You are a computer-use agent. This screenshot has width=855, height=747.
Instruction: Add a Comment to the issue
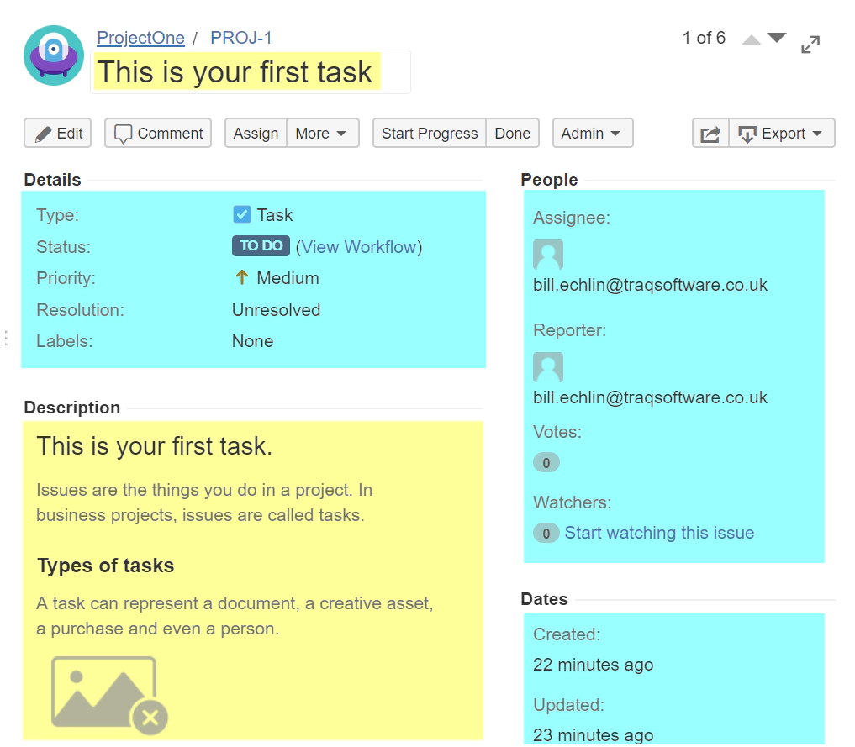coord(158,134)
